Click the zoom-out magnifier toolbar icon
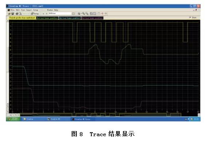 (x=87, y=13)
